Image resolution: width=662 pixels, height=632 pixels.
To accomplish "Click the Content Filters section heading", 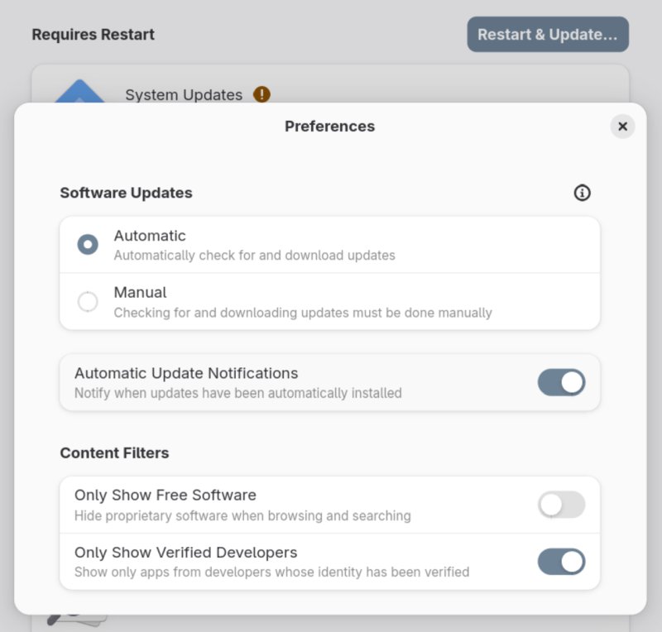I will coord(114,452).
